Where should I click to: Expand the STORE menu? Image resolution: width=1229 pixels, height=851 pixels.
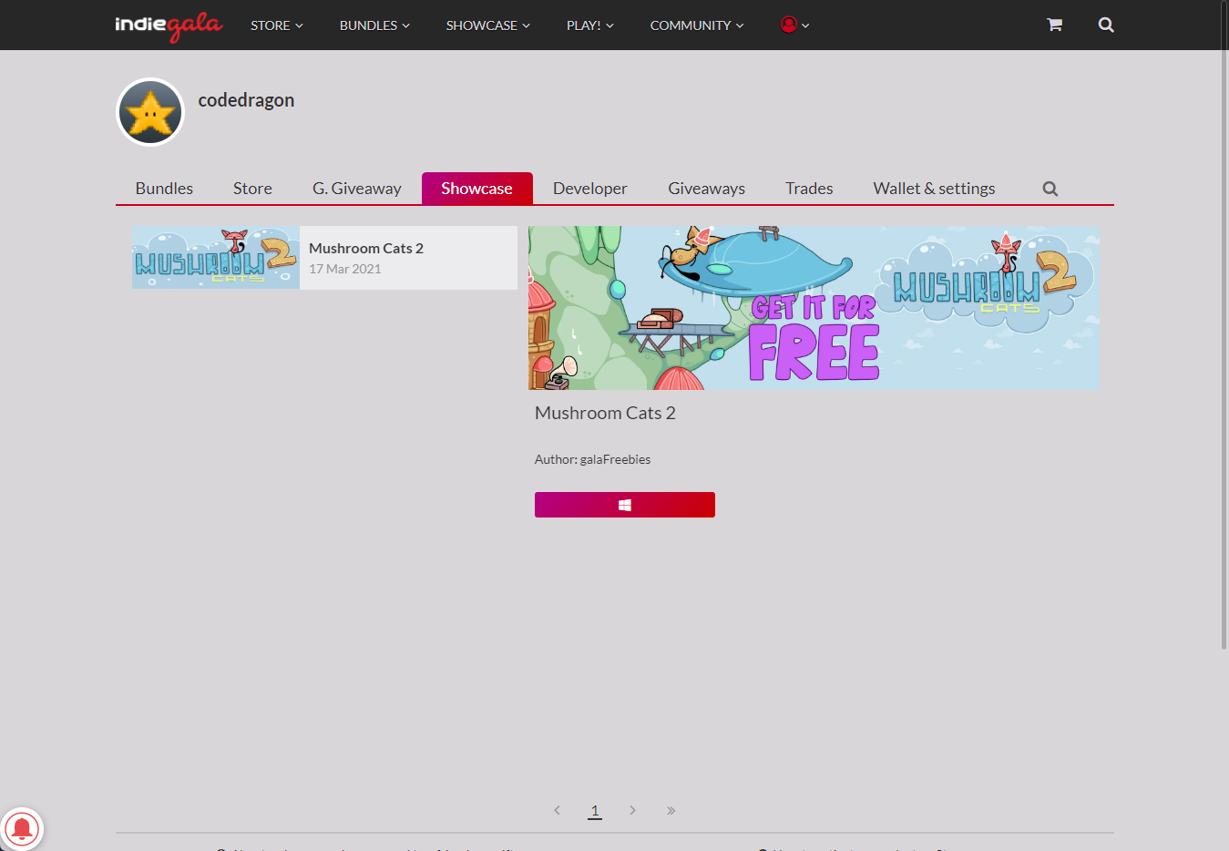[x=277, y=26]
